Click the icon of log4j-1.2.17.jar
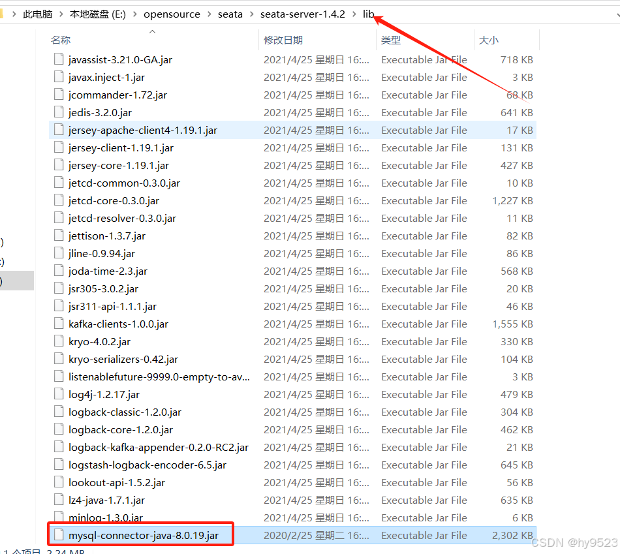Image resolution: width=620 pixels, height=554 pixels. point(59,394)
